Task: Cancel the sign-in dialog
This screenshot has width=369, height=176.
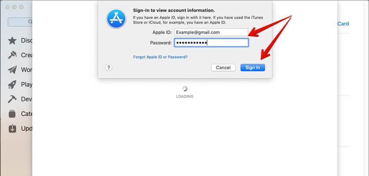Action: tap(223, 68)
